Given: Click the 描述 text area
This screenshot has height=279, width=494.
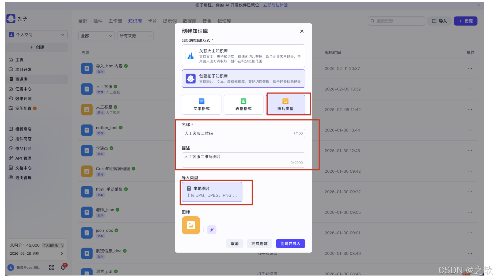Looking at the screenshot, I should (243, 160).
